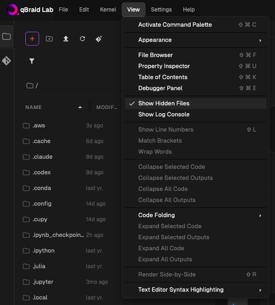This screenshot has width=275, height=305.
Task: Expand the Code Folding submenu
Action: pos(195,215)
